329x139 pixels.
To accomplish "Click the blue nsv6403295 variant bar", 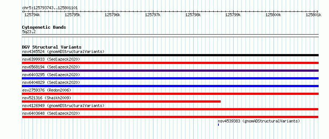I will pos(170,78).
